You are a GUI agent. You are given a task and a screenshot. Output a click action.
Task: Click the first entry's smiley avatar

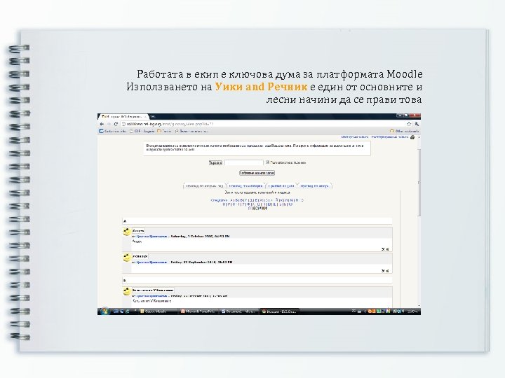127,232
